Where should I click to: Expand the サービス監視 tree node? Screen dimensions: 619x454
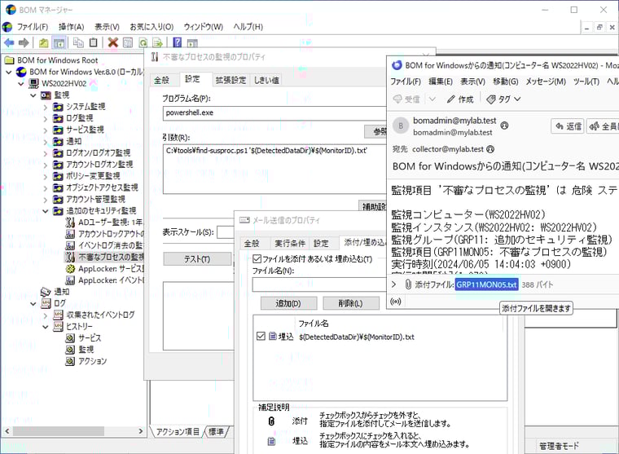point(46,130)
